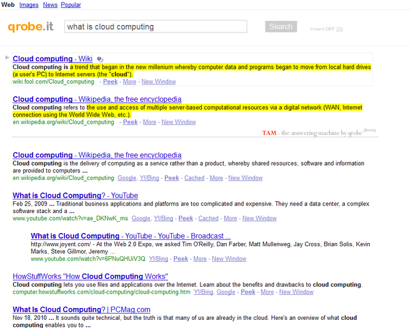This screenshot has width=411, height=328.
Task: Click the computer.howstuffworks.com URL text
Action: [x=102, y=292]
